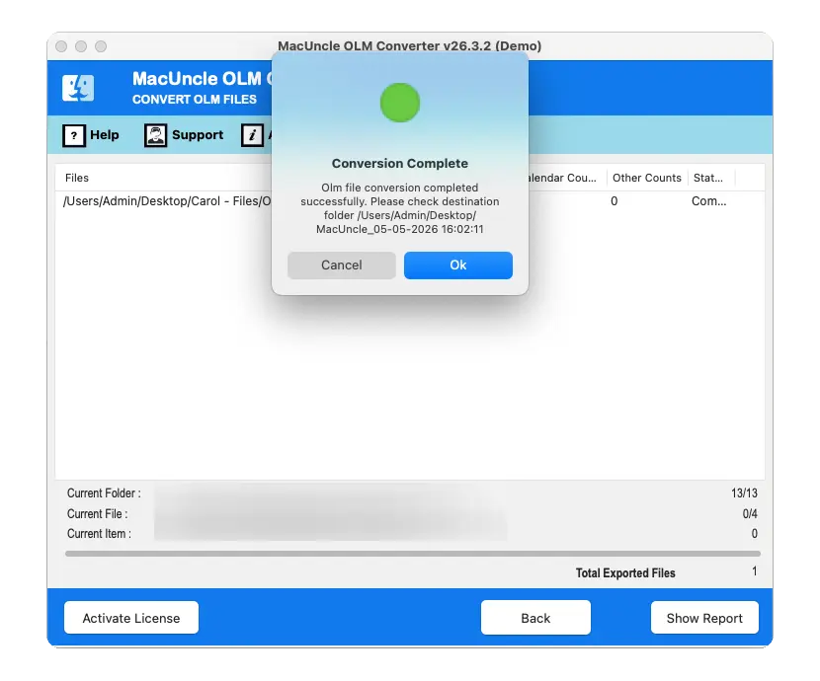Click the Support agent icon
Viewport: 820px width, 681px height.
pos(155,136)
